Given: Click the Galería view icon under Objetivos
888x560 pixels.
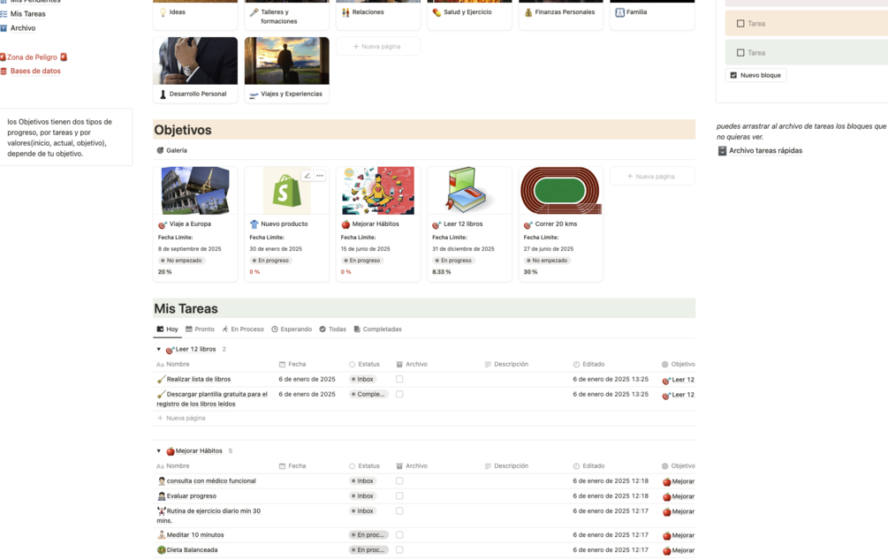Looking at the screenshot, I should coord(160,151).
